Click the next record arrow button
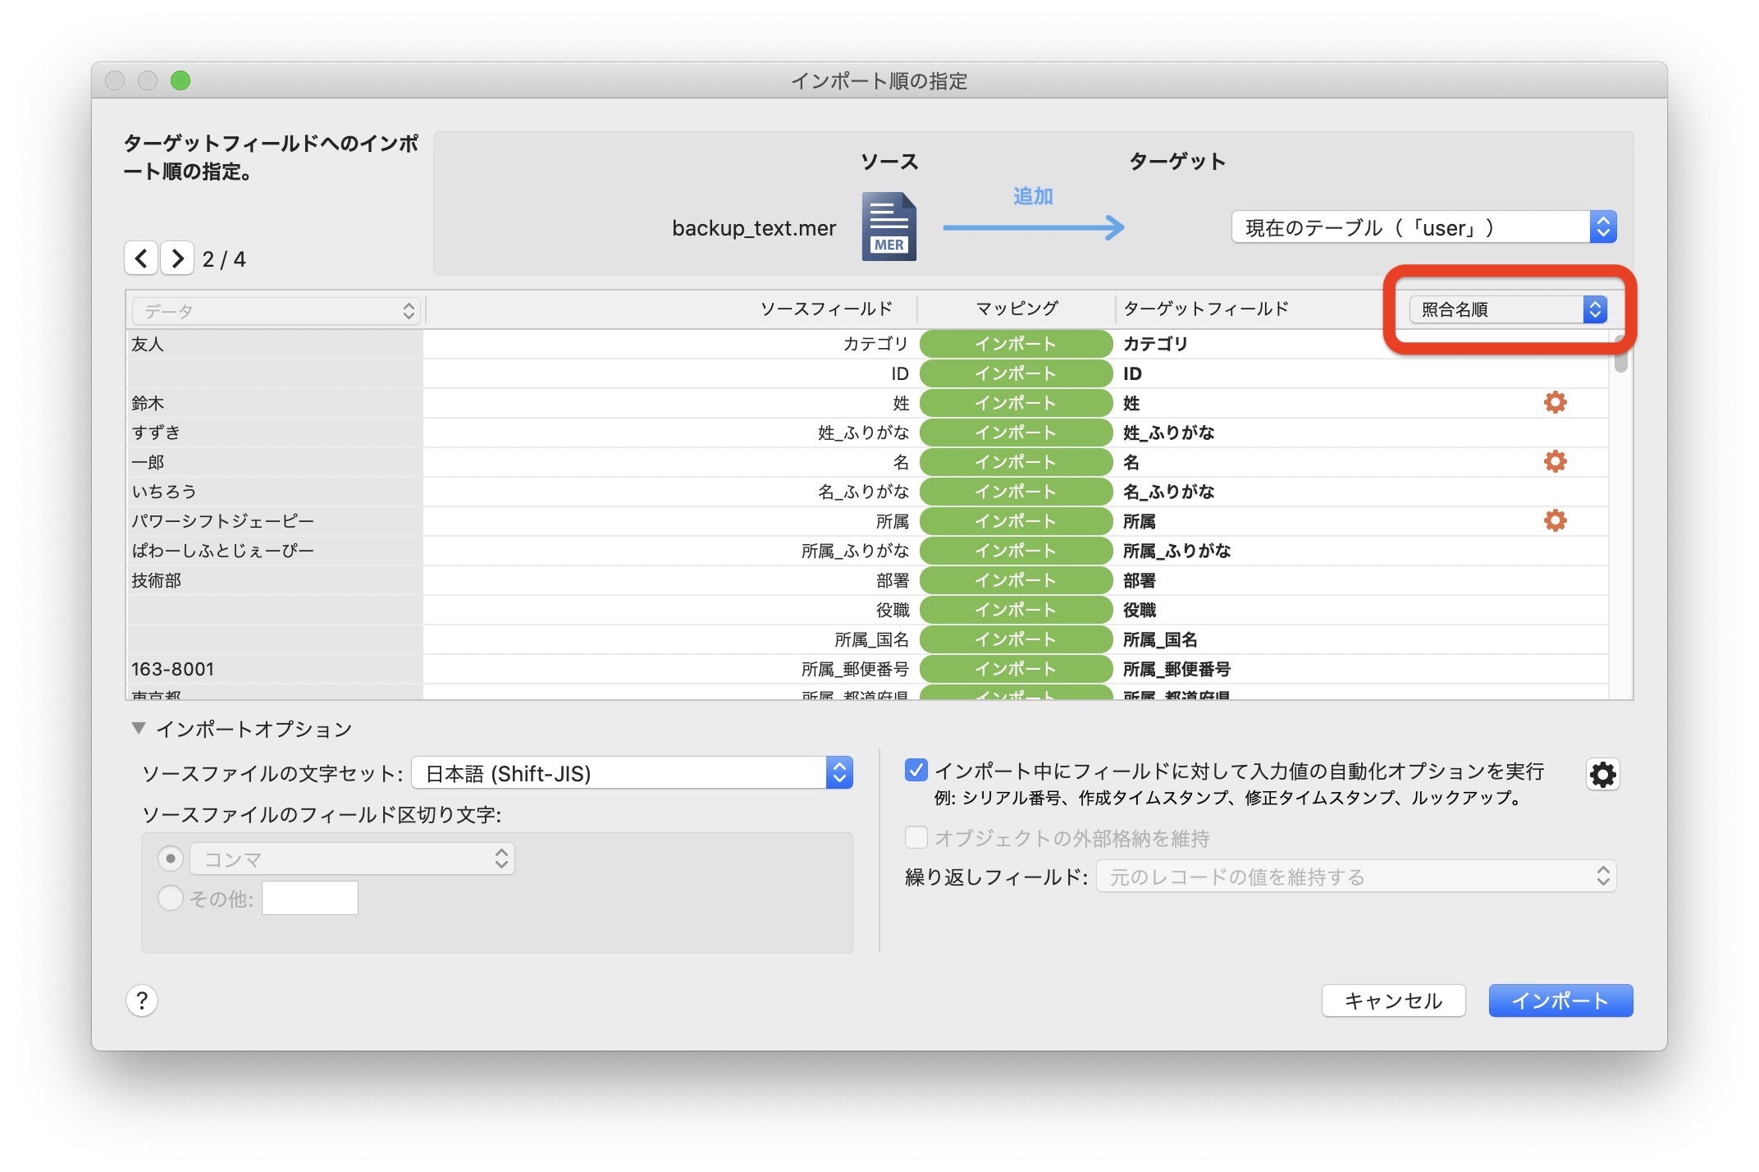This screenshot has width=1759, height=1172. [177, 259]
